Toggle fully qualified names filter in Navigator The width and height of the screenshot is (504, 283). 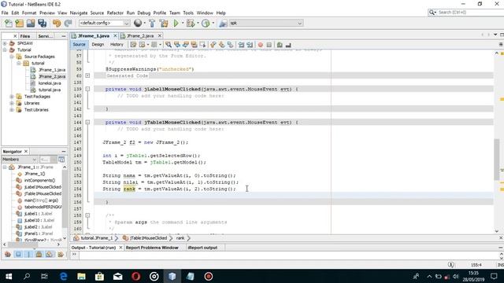click(x=60, y=255)
